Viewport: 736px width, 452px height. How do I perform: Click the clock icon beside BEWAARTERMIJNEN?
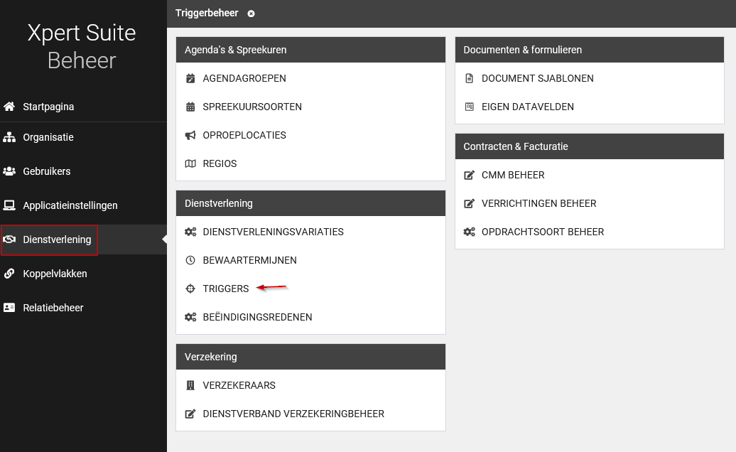[190, 260]
